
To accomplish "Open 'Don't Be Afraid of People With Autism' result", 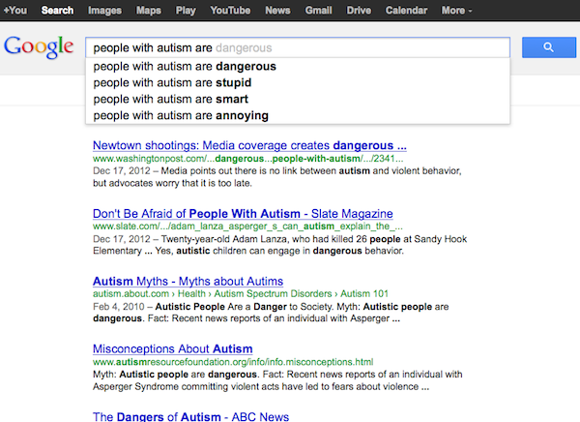I will pyautogui.click(x=243, y=213).
